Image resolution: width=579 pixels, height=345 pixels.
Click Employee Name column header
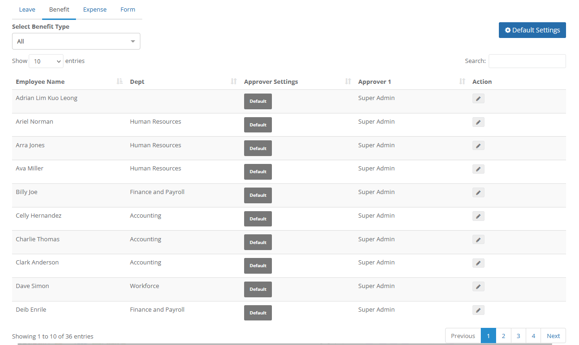[40, 82]
